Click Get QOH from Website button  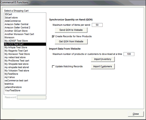pos(71,42)
